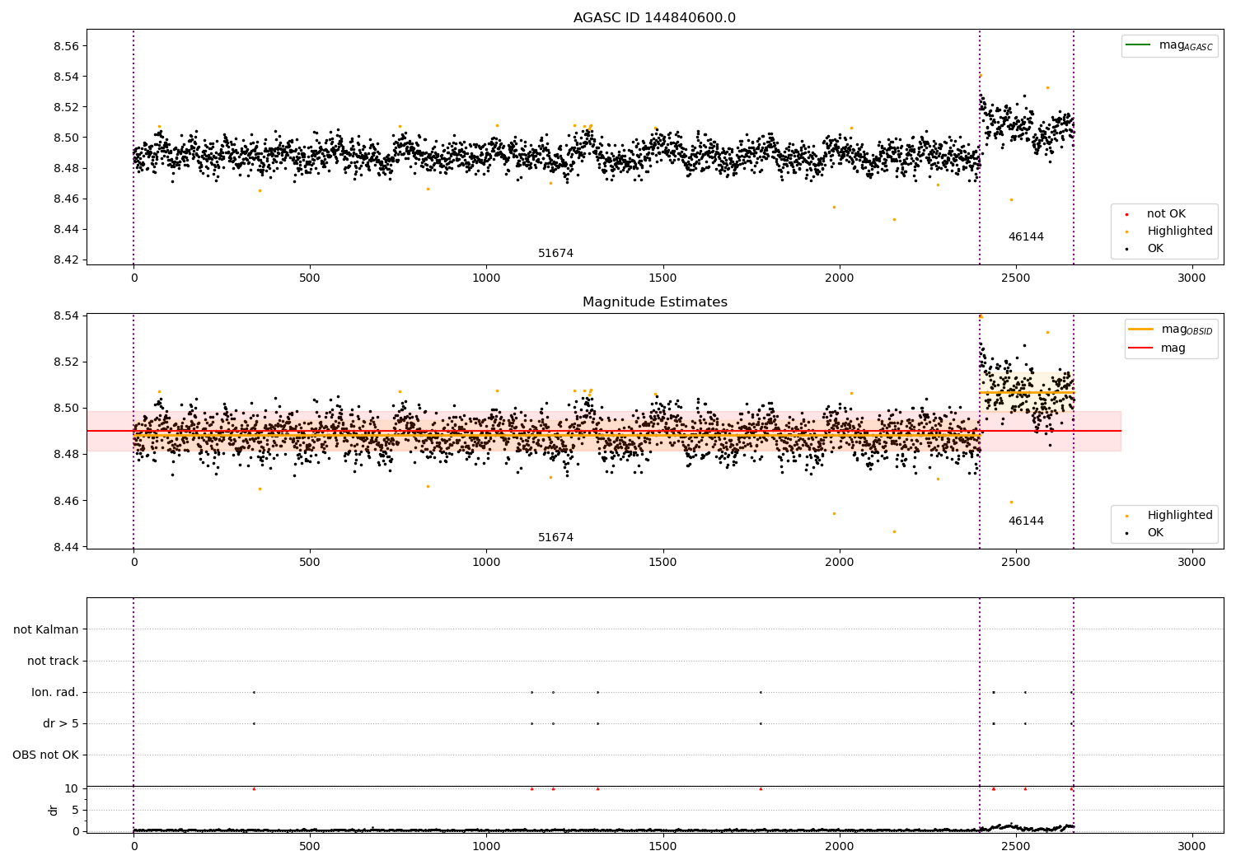
Task: Select the mag AGASC green line legend entry
Action: click(x=1169, y=45)
